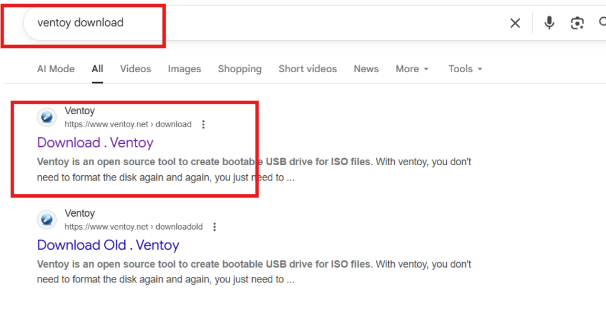Click the URL 'https://www.ventoy.net › downloadold'

(x=134, y=227)
